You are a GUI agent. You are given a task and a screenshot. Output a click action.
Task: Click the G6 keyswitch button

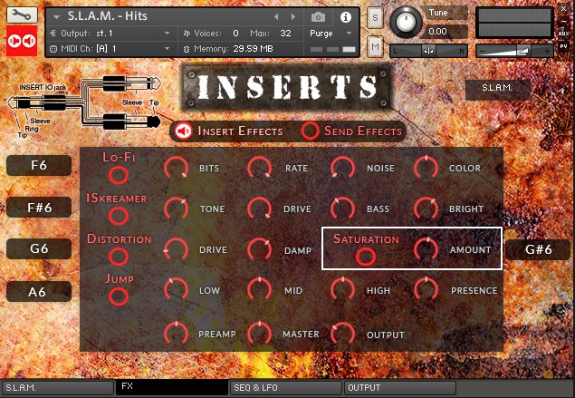pyautogui.click(x=39, y=248)
